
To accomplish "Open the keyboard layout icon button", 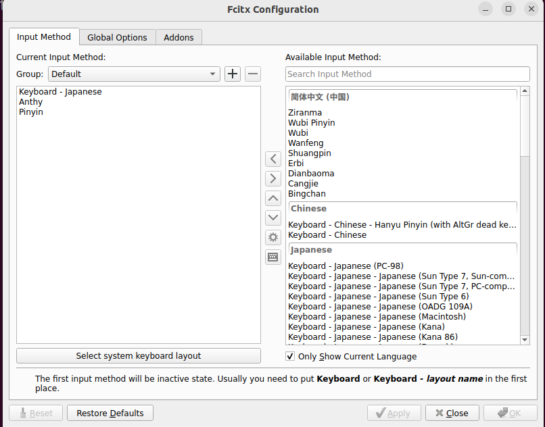I will tap(273, 257).
